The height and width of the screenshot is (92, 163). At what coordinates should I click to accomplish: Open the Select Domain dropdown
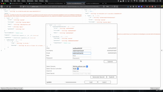pyautogui.click(x=80, y=66)
